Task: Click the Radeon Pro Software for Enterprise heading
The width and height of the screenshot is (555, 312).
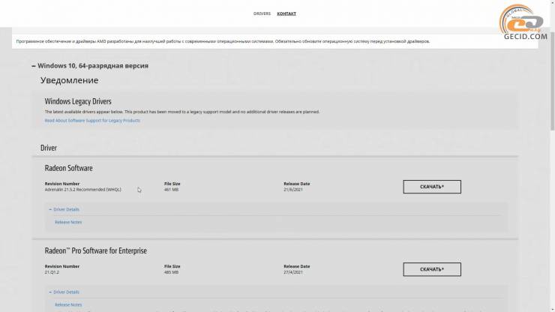Action: pyautogui.click(x=95, y=250)
